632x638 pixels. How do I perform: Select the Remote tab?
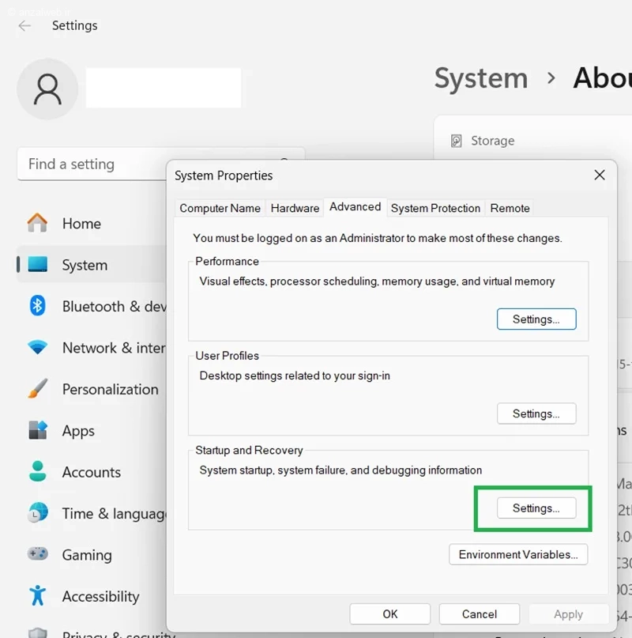[510, 209]
